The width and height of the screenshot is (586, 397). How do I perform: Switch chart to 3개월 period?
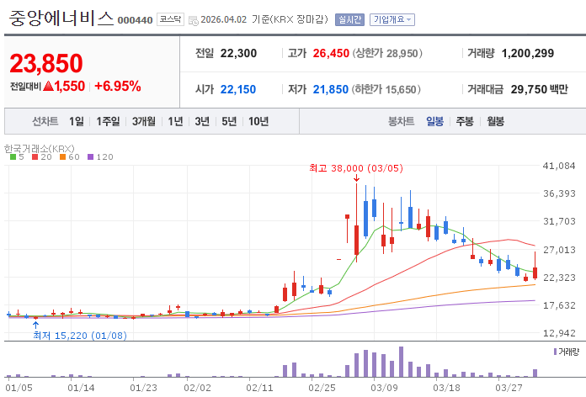tap(143, 121)
